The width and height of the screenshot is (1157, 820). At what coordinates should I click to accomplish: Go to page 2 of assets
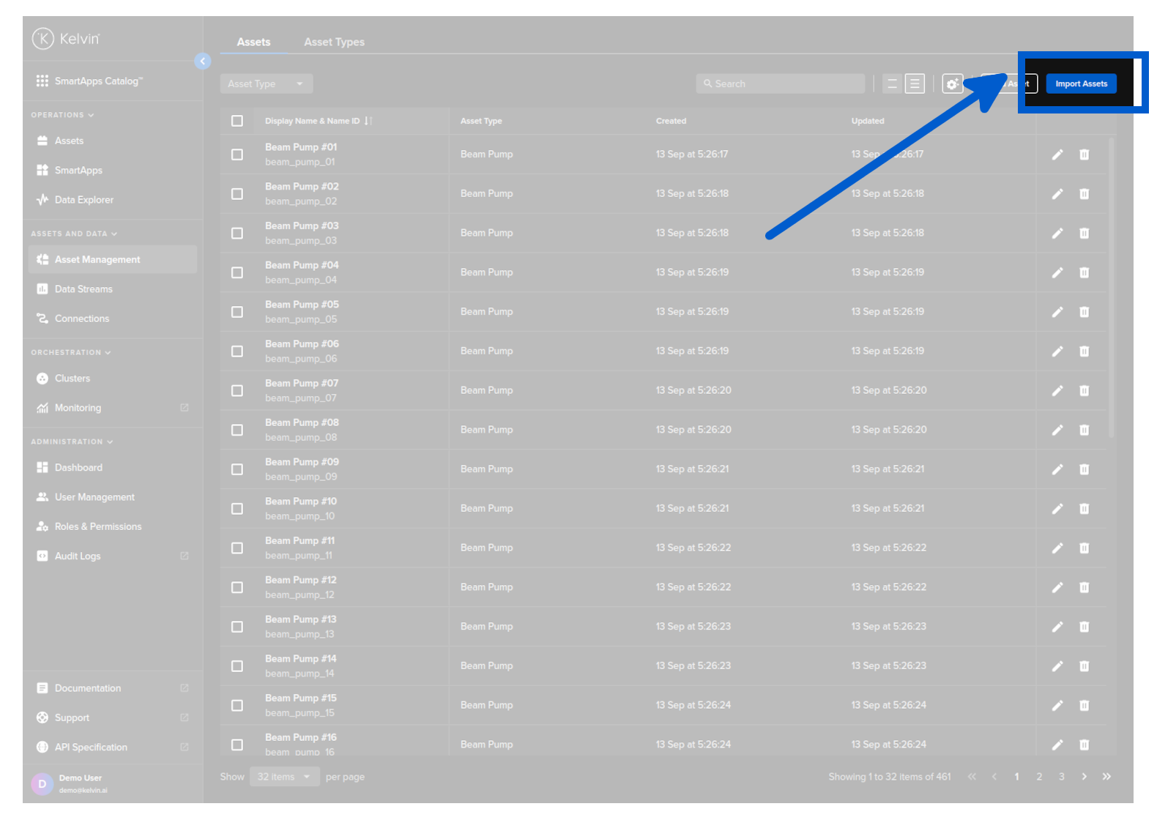coord(1039,777)
